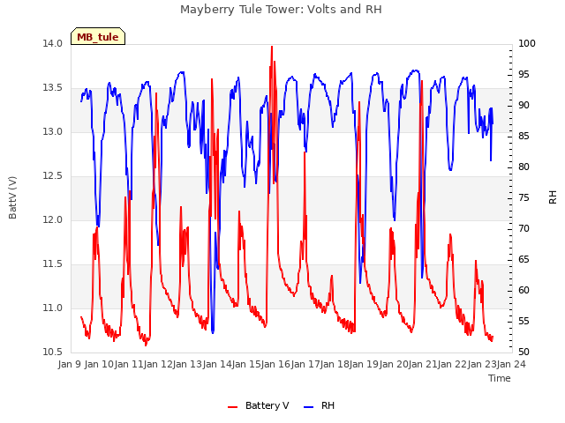The height and width of the screenshot is (423, 565).
Task: Click the 50 right axis tick label
Action: (x=524, y=352)
